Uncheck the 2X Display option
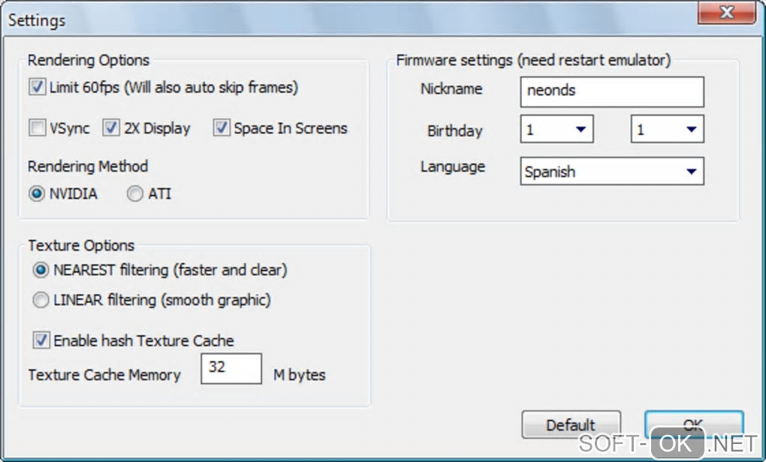The image size is (766, 462). (111, 128)
